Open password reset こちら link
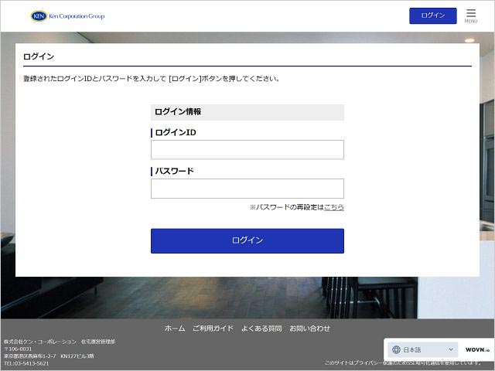Image resolution: width=495 pixels, height=371 pixels. pos(334,207)
